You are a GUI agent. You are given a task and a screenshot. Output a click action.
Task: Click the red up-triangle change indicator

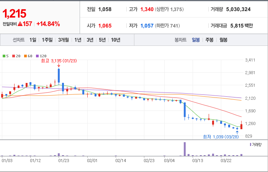pos(20,24)
